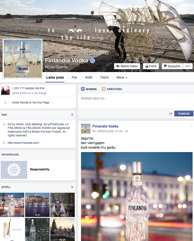Open the large Finlandia bottle post image
The width and height of the screenshot is (194, 241).
[137, 197]
